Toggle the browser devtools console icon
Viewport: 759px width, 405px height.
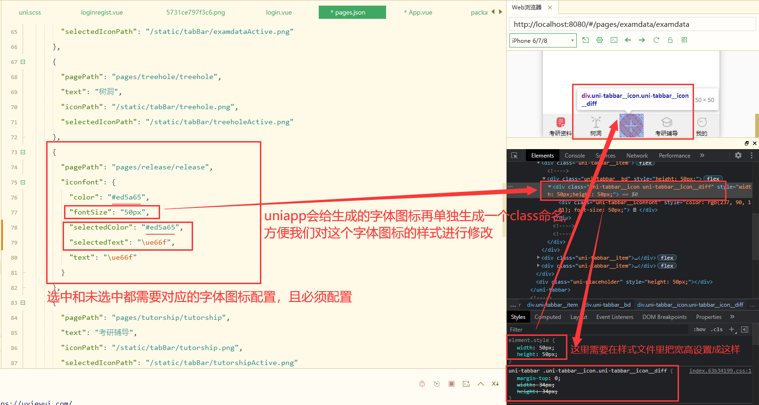pos(614,40)
